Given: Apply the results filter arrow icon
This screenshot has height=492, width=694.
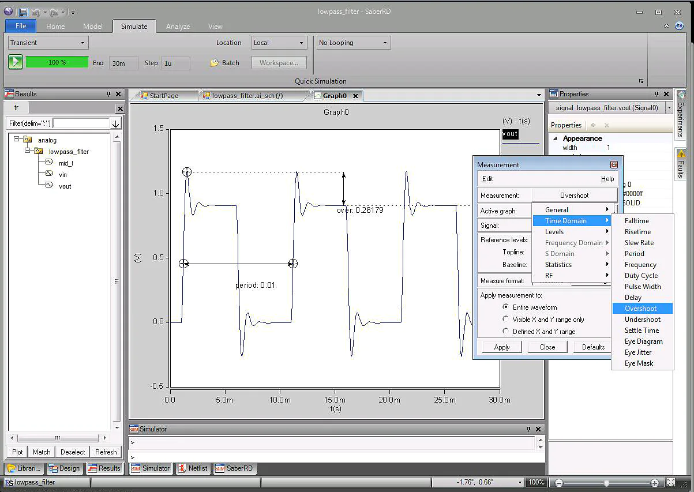Looking at the screenshot, I should 116,123.
